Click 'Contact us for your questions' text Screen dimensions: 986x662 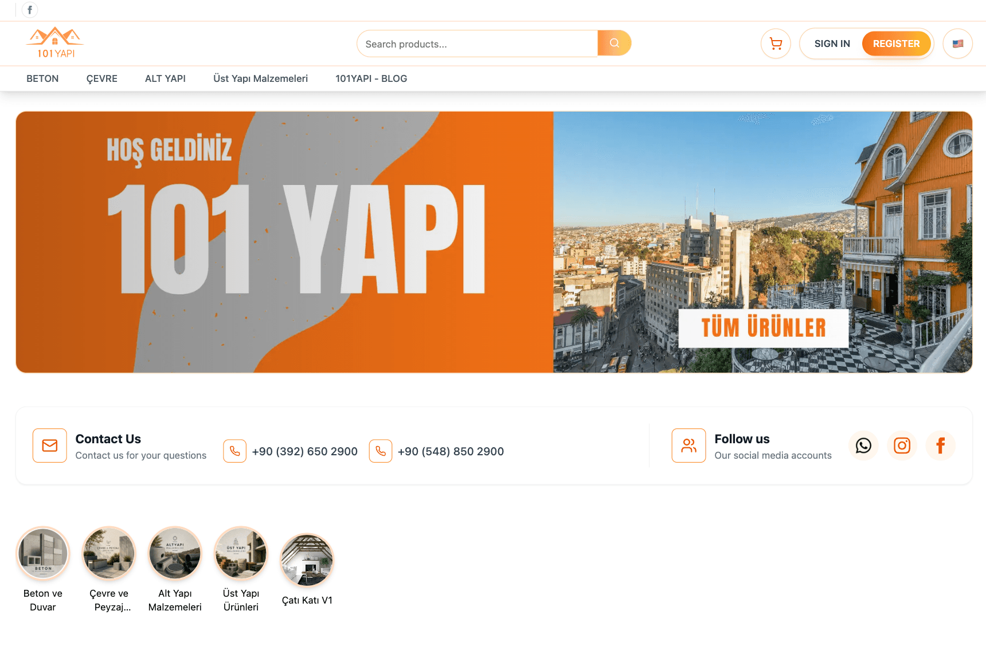[x=141, y=455]
